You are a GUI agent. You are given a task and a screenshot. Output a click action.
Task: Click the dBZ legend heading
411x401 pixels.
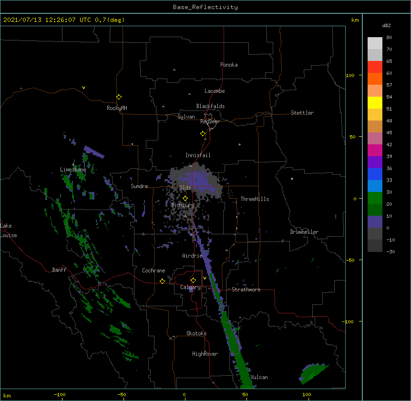[386, 25]
